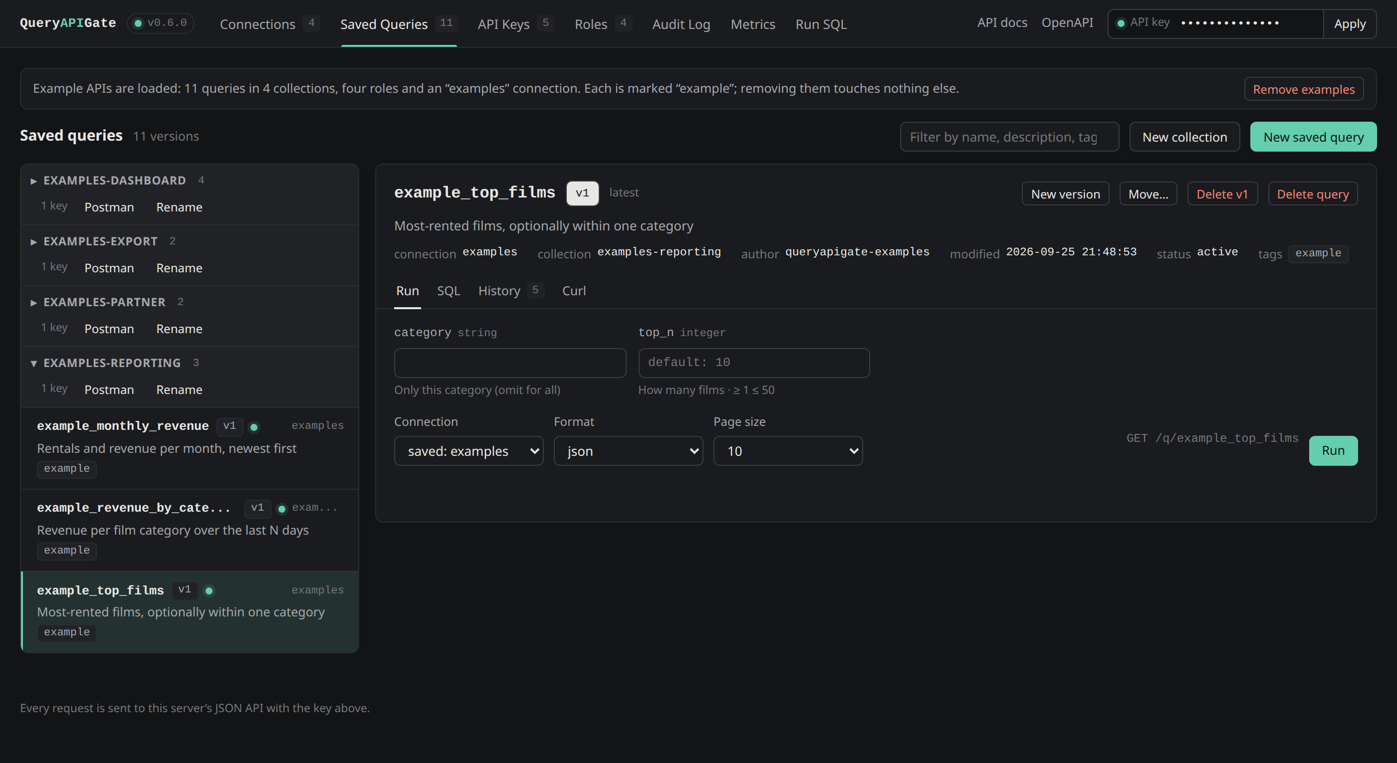Click Delete v1 button
Image resolution: width=1397 pixels, height=763 pixels.
(x=1222, y=194)
